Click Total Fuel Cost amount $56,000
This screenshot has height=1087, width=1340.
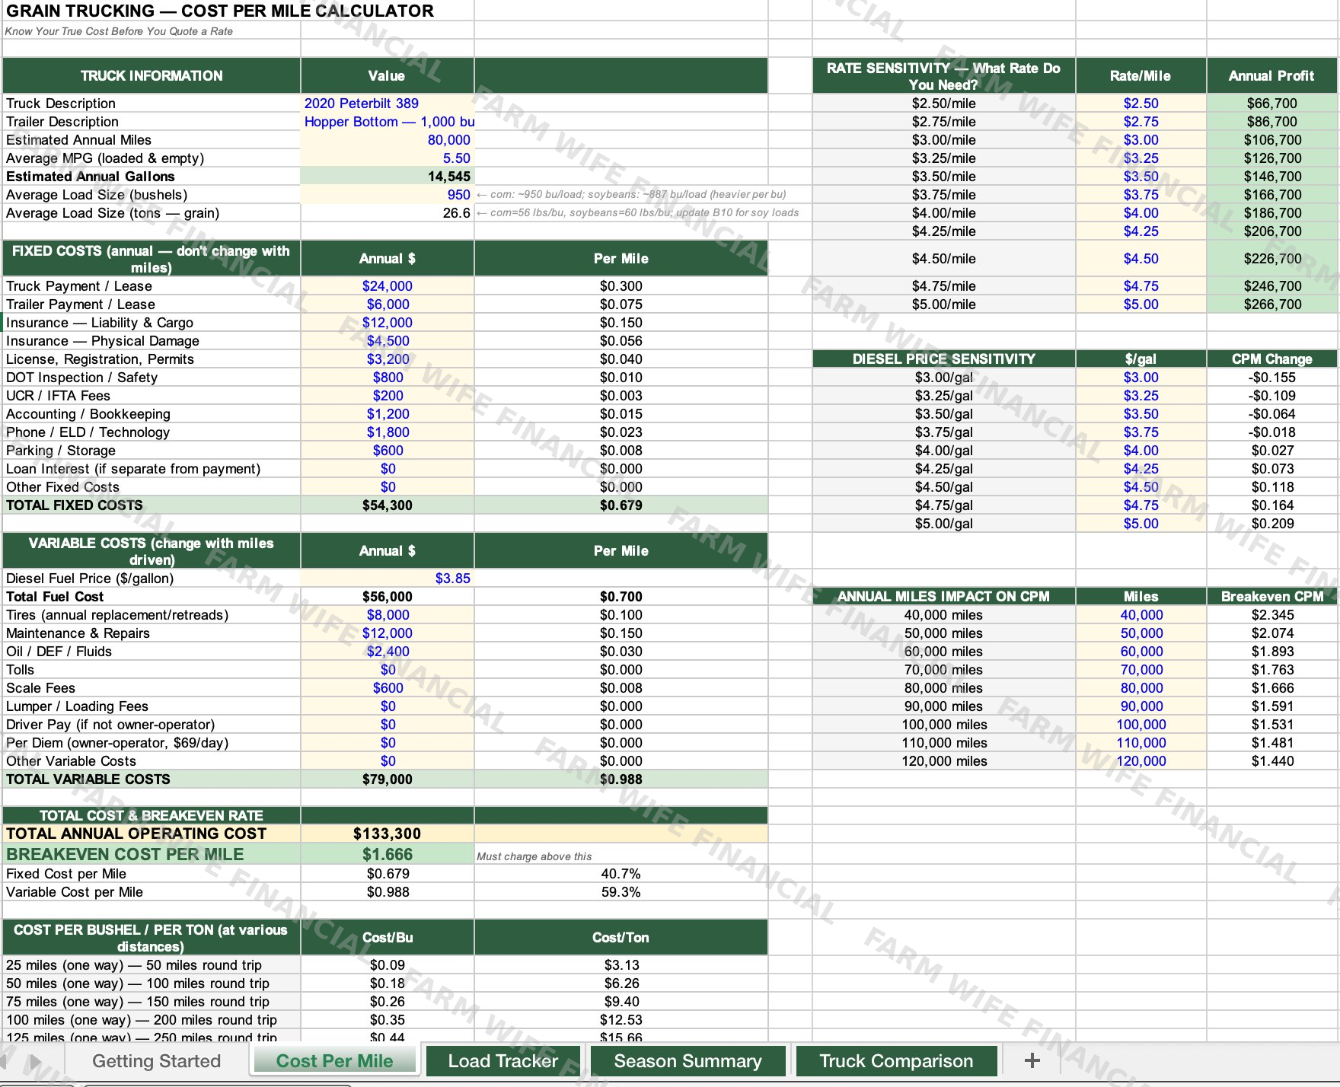388,597
